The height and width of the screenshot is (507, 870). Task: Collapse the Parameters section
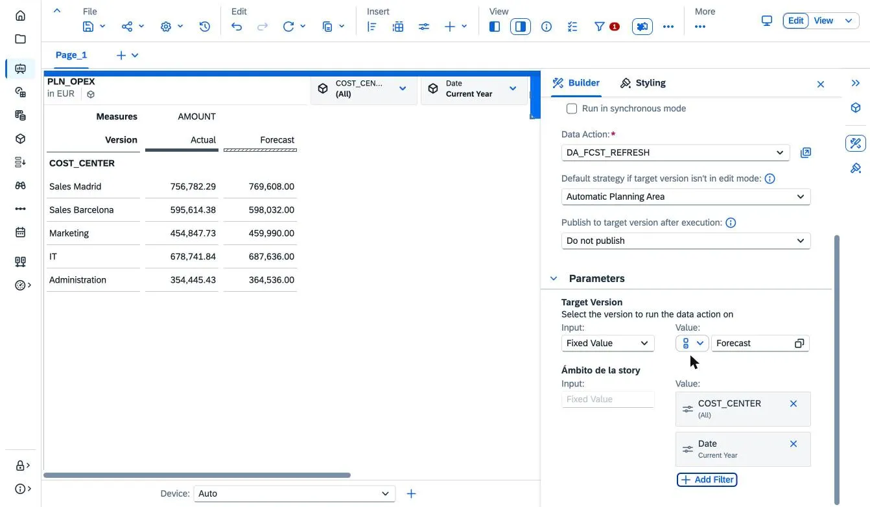pos(554,278)
